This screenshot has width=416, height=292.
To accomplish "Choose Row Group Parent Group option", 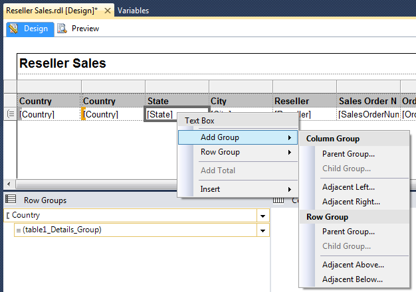I will pyautogui.click(x=348, y=232).
